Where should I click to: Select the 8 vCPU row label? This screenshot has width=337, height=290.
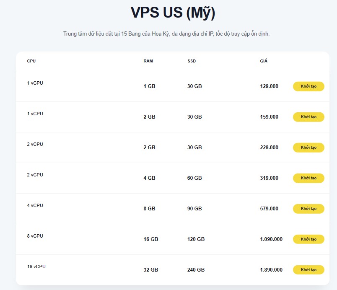click(35, 236)
